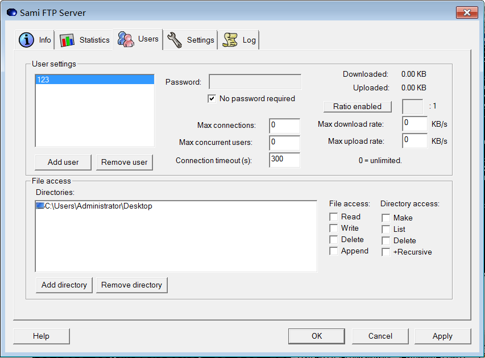Click the Password field

255,82
